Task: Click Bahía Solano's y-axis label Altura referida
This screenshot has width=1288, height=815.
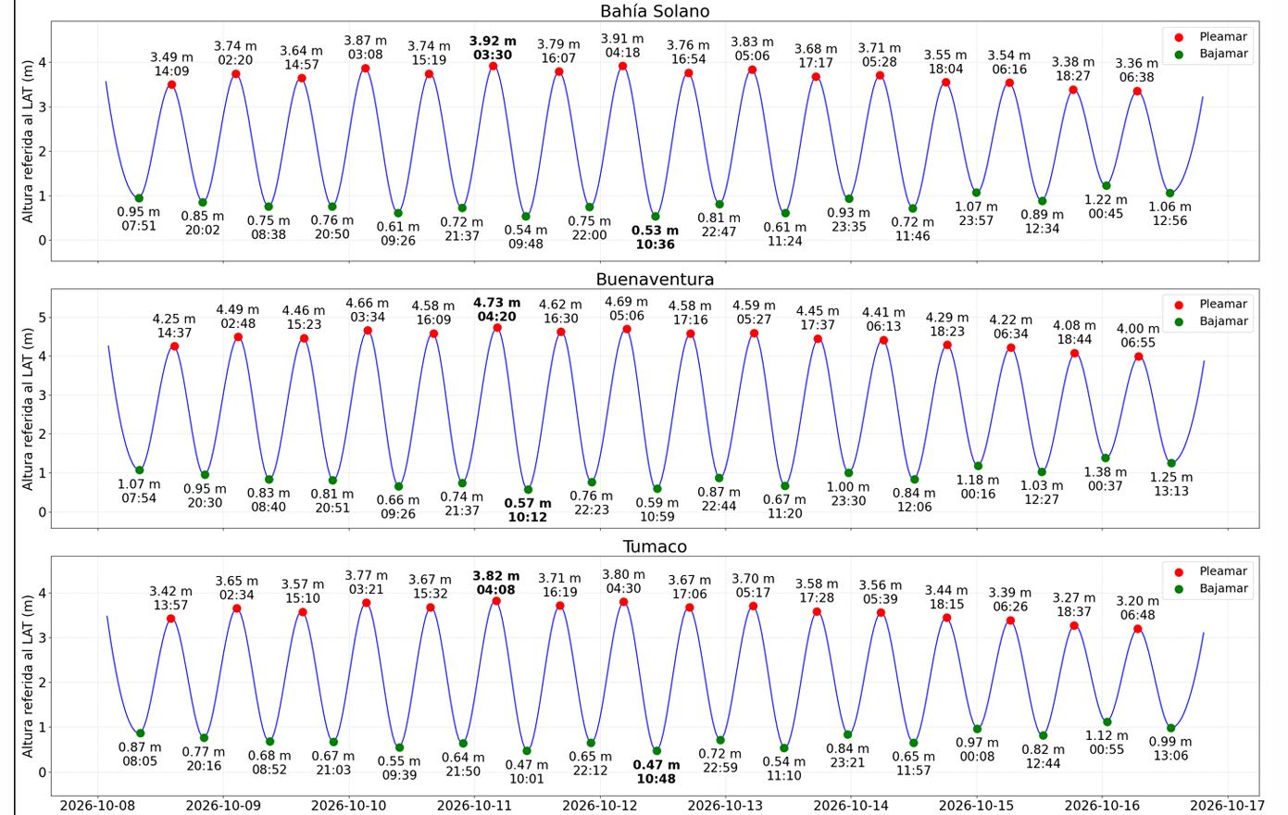Action: pos(28,141)
